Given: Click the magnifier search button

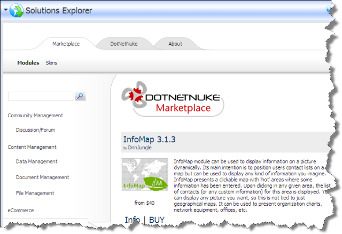Looking at the screenshot, I should [80, 96].
